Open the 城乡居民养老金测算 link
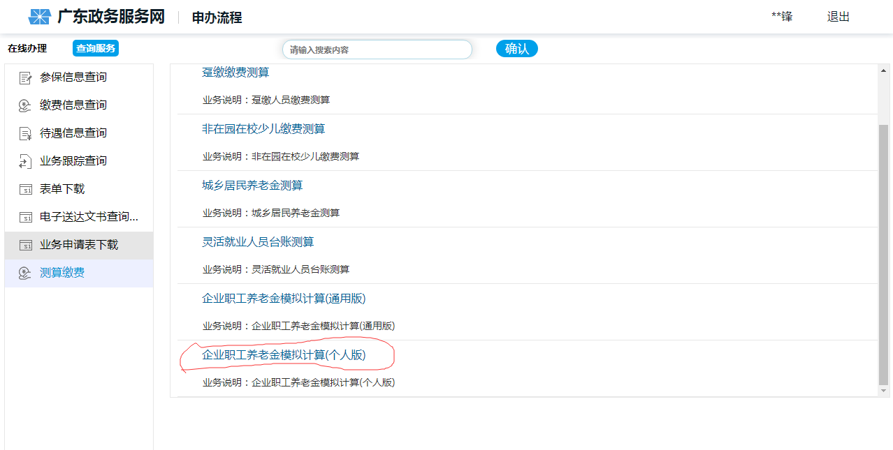Screen dimensions: 893x450 252,186
